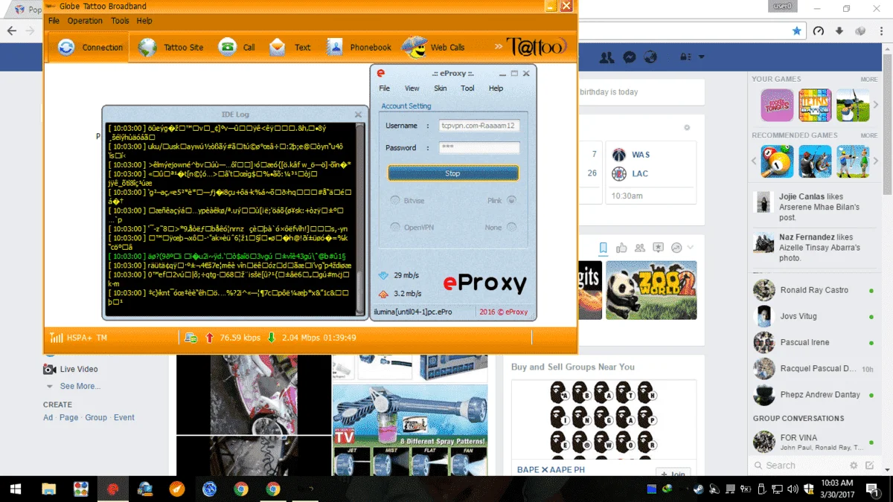This screenshot has height=502, width=893.
Task: Start new message with compose icon
Action: point(871,466)
